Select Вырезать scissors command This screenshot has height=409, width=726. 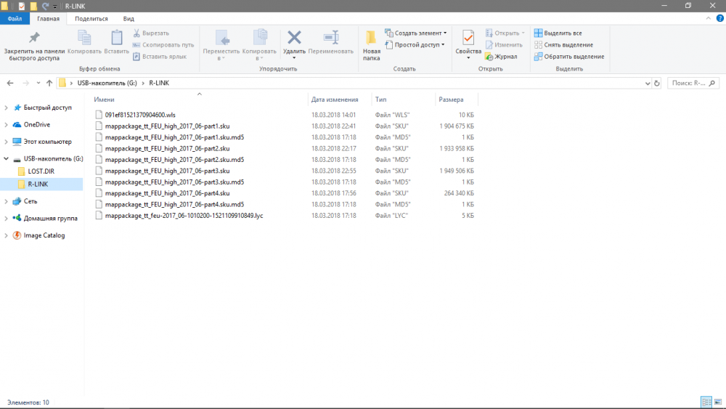click(152, 33)
